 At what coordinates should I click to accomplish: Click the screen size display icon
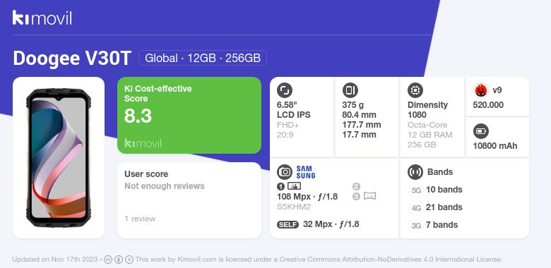pos(285,90)
